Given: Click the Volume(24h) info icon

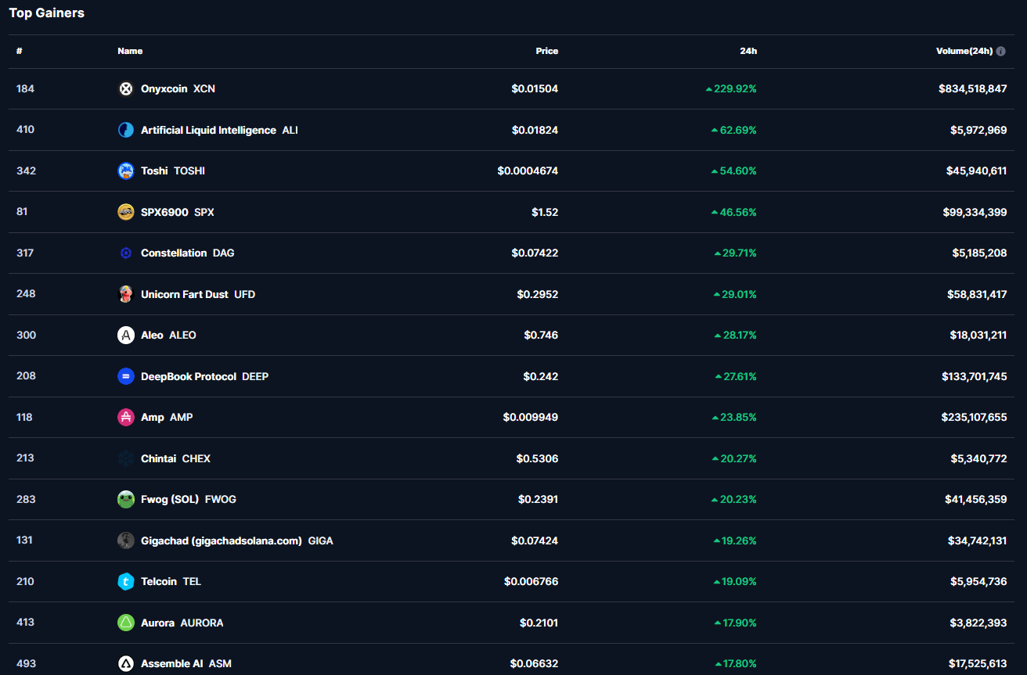Looking at the screenshot, I should click(x=1000, y=51).
